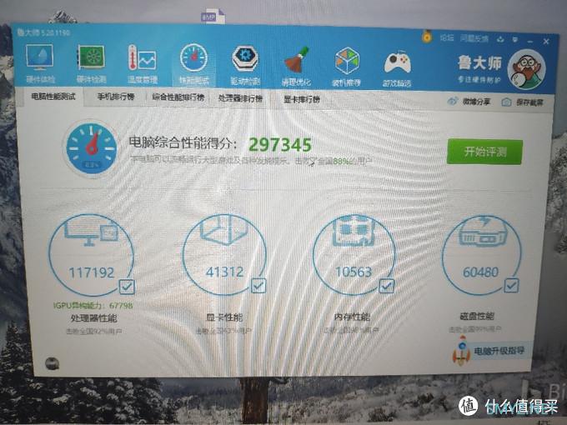Open the 论坛 forum link
Screen dimensions: 567x425
point(447,37)
